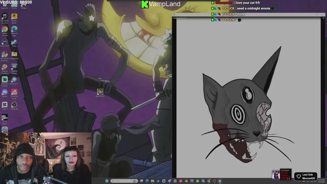Launch Call of Duty desktop shortcut
The width and height of the screenshot is (327, 184).
click(x=5, y=119)
